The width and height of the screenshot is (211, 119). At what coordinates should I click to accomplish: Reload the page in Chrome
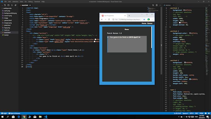pyautogui.click(x=109, y=20)
